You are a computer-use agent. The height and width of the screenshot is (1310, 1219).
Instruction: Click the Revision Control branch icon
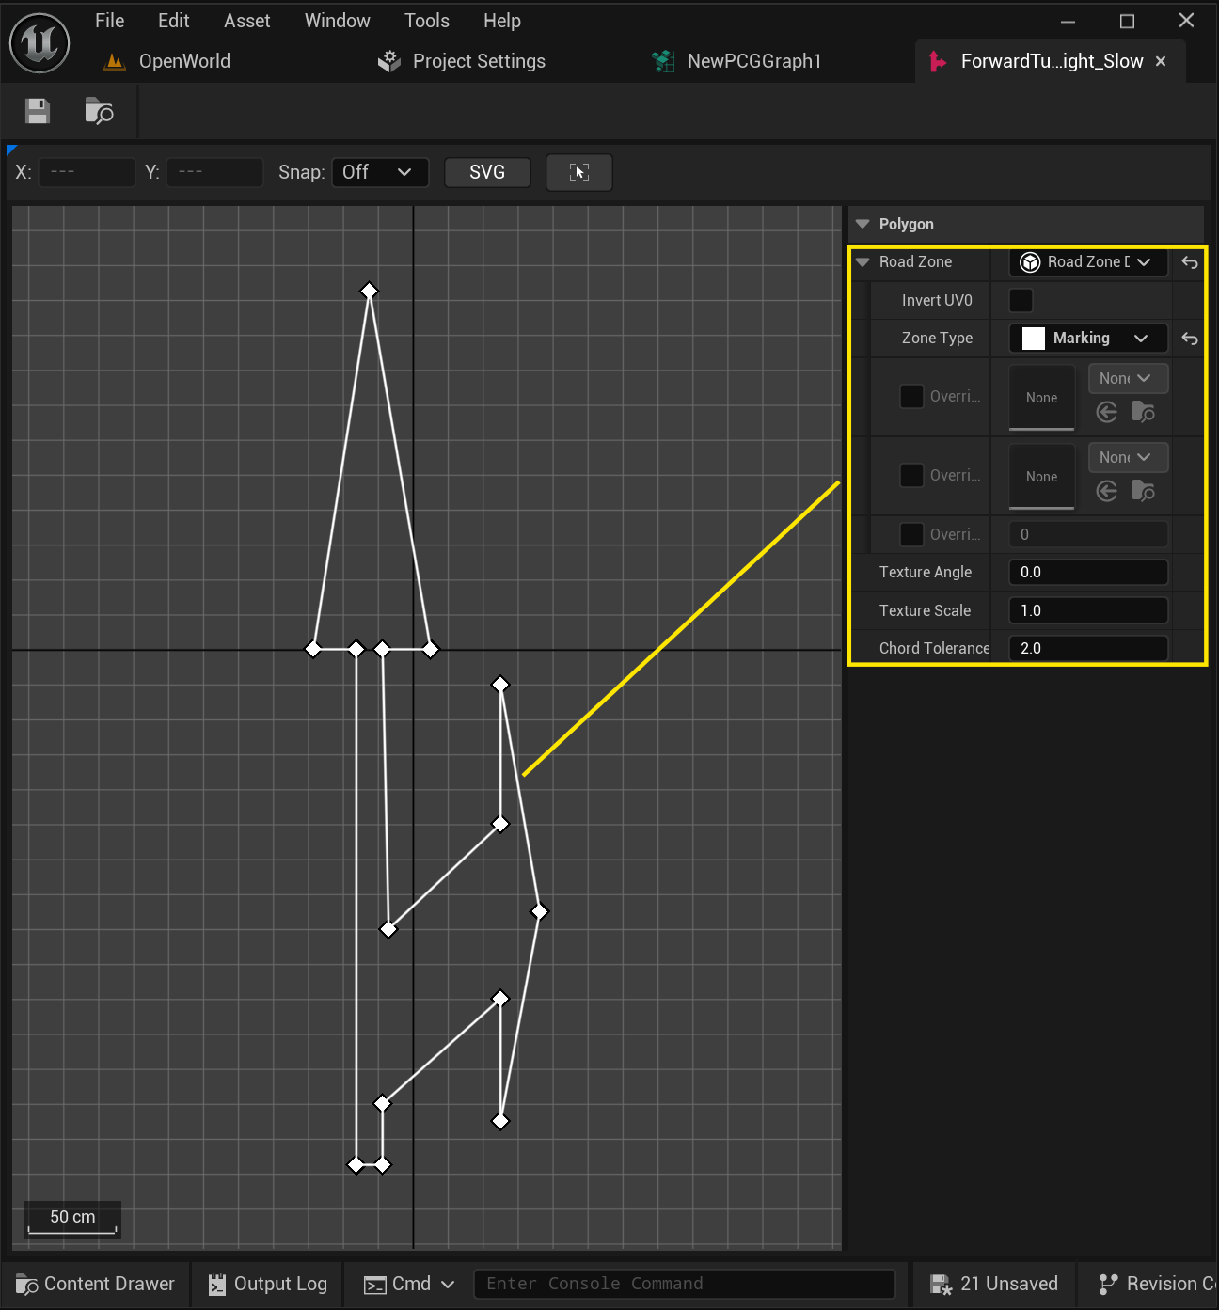coord(1108,1285)
